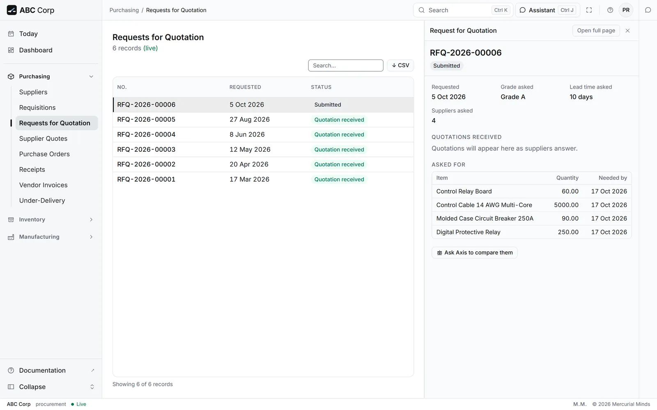Select row RFQ-2026-00004
Viewport: 657px width, 410px height.
click(263, 134)
